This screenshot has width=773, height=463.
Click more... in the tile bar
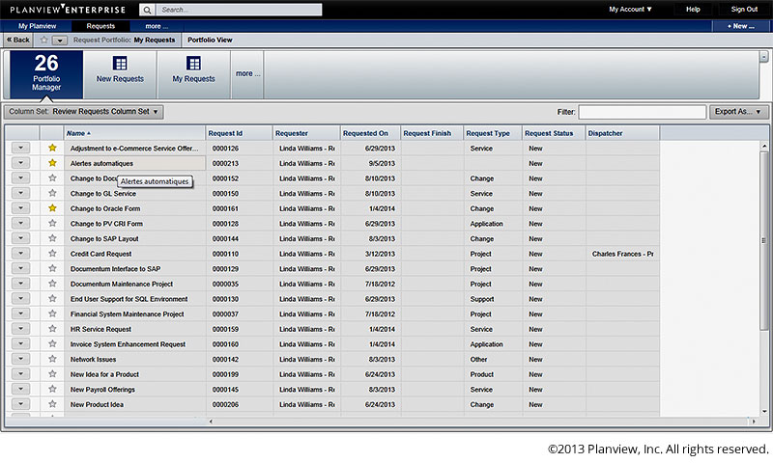[x=247, y=74]
